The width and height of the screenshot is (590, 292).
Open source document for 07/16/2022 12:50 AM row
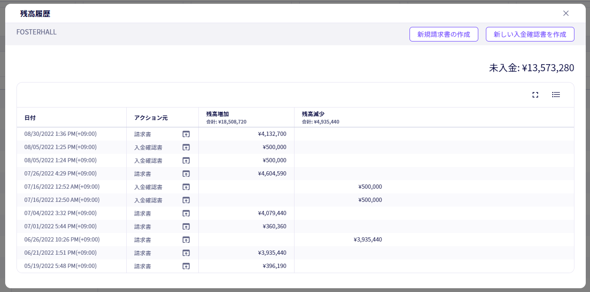(x=186, y=200)
